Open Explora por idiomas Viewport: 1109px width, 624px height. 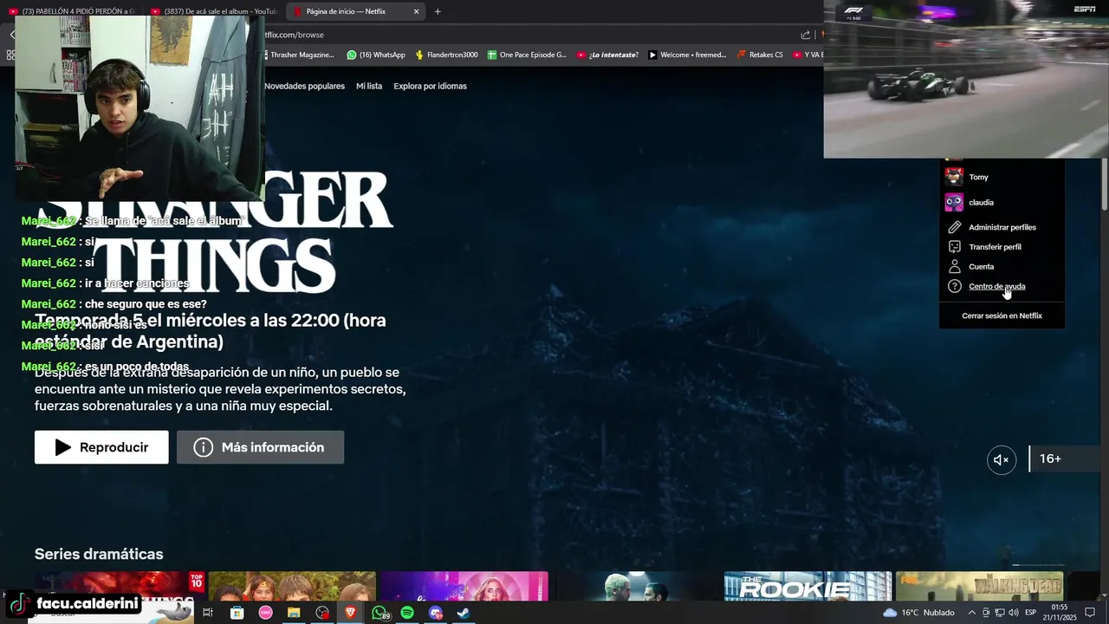(x=430, y=86)
